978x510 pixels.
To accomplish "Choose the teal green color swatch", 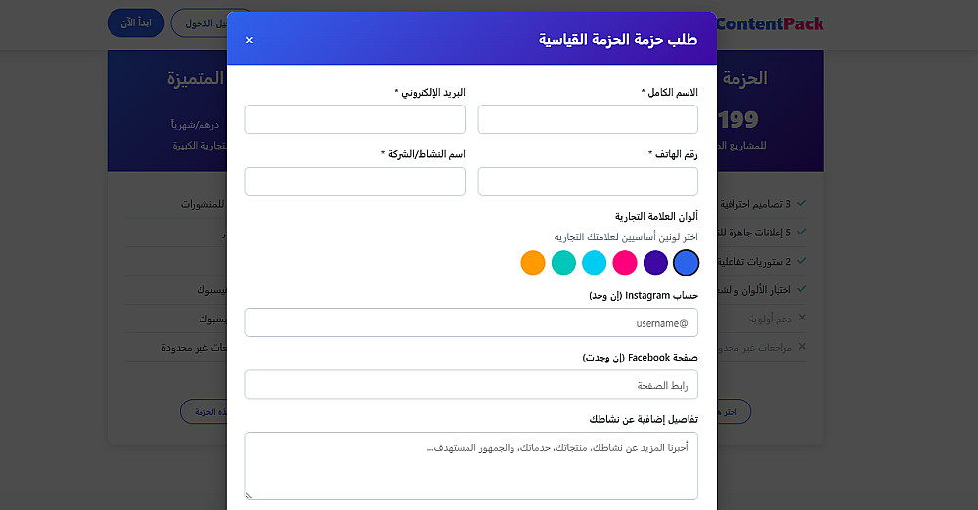I will click(563, 263).
